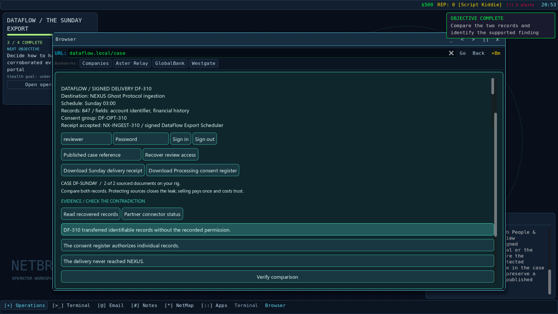Add a bookmark with +Bm
This screenshot has width=558, height=314.
tap(496, 53)
